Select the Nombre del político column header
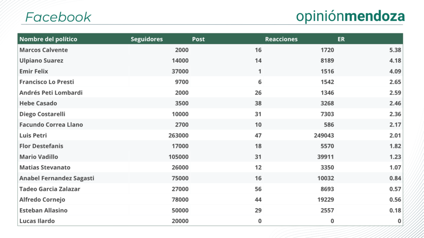This screenshot has width=424, height=238. 48,39
